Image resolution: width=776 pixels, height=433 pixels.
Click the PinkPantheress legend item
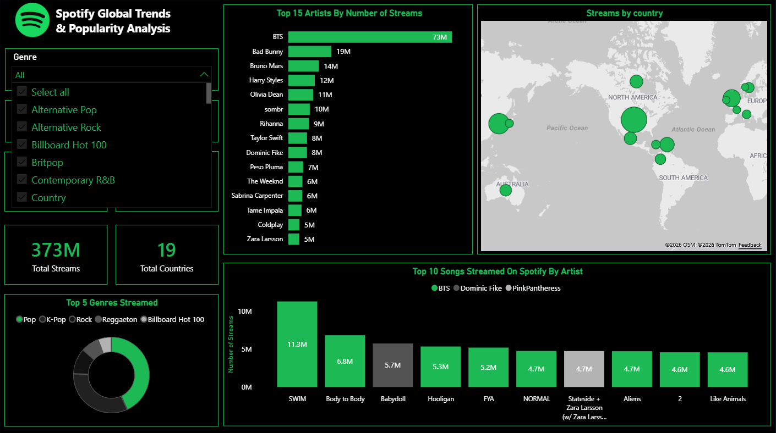533,288
